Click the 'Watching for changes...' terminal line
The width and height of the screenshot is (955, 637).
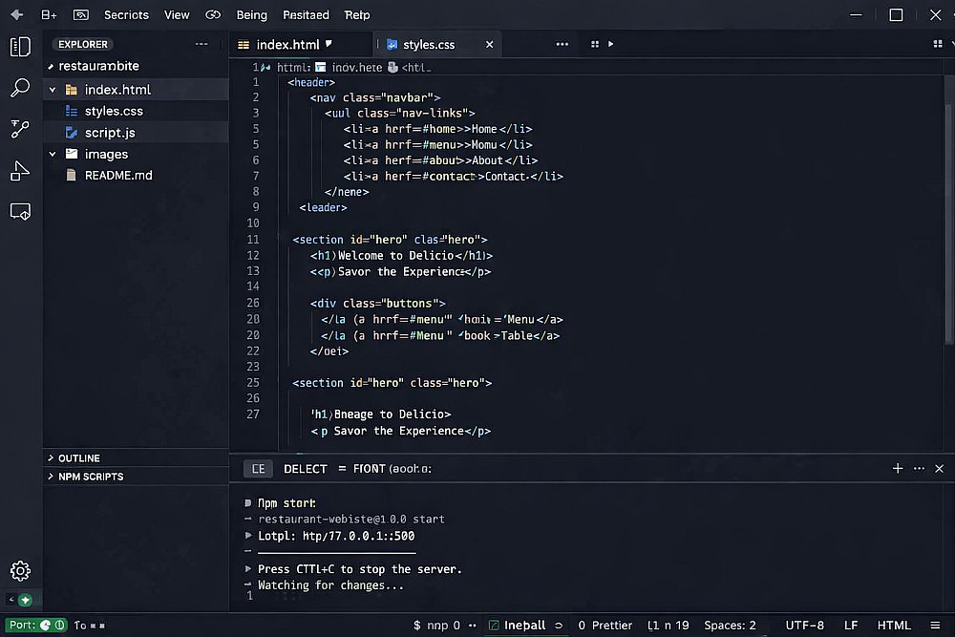(330, 585)
